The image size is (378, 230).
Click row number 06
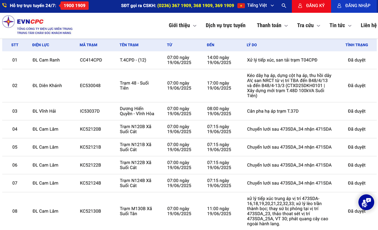tap(15, 165)
